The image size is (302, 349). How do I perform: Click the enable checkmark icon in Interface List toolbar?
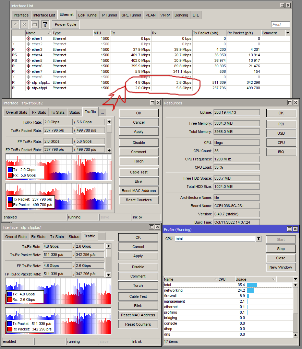[15, 24]
